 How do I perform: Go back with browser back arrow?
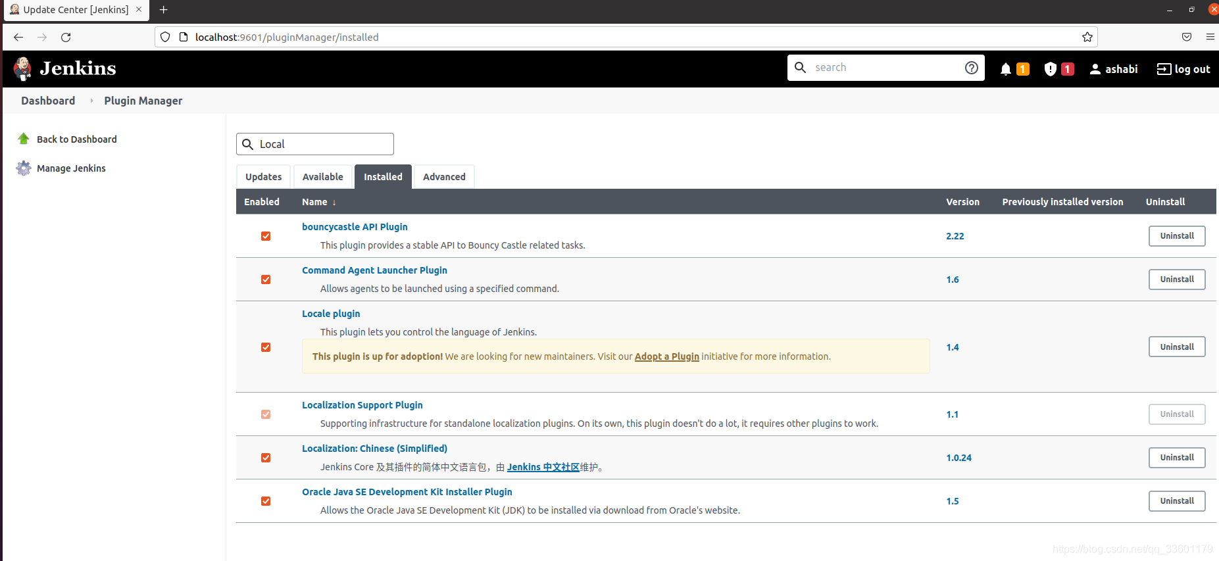click(x=18, y=37)
